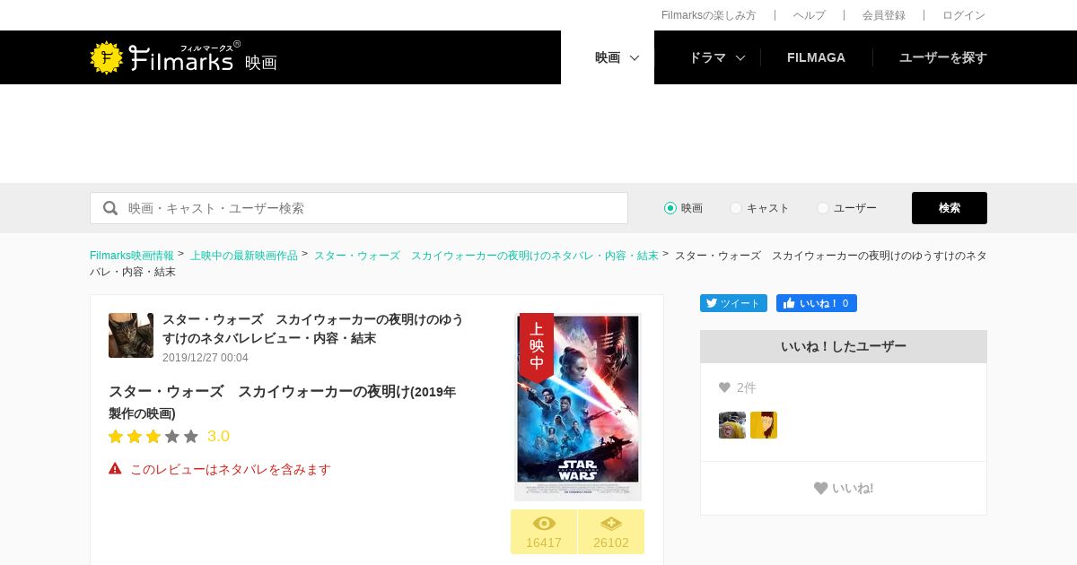
Task: Open ログイン link
Action: tap(964, 15)
